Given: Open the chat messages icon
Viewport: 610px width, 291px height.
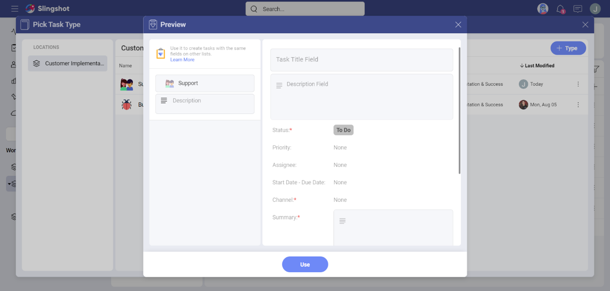Looking at the screenshot, I should click(x=578, y=9).
